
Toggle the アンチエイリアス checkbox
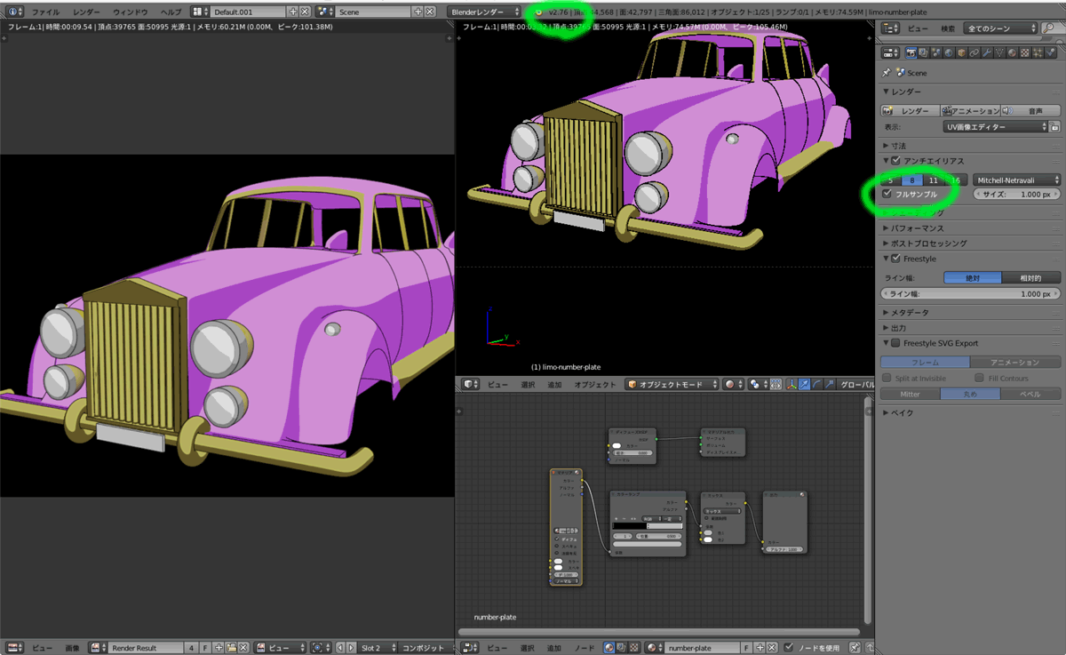coord(896,161)
